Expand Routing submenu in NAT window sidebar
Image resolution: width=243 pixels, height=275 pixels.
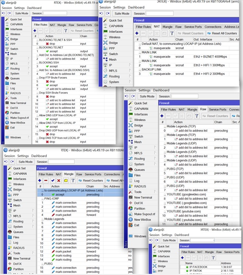point(130,76)
